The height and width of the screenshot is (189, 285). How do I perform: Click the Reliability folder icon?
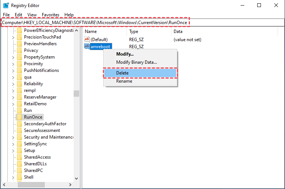(20, 84)
